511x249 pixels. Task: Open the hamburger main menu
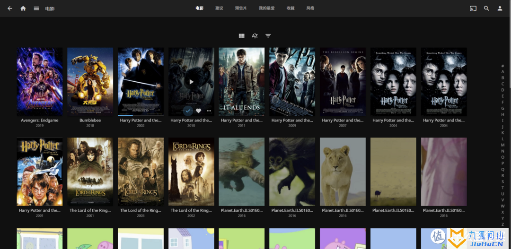(36, 9)
